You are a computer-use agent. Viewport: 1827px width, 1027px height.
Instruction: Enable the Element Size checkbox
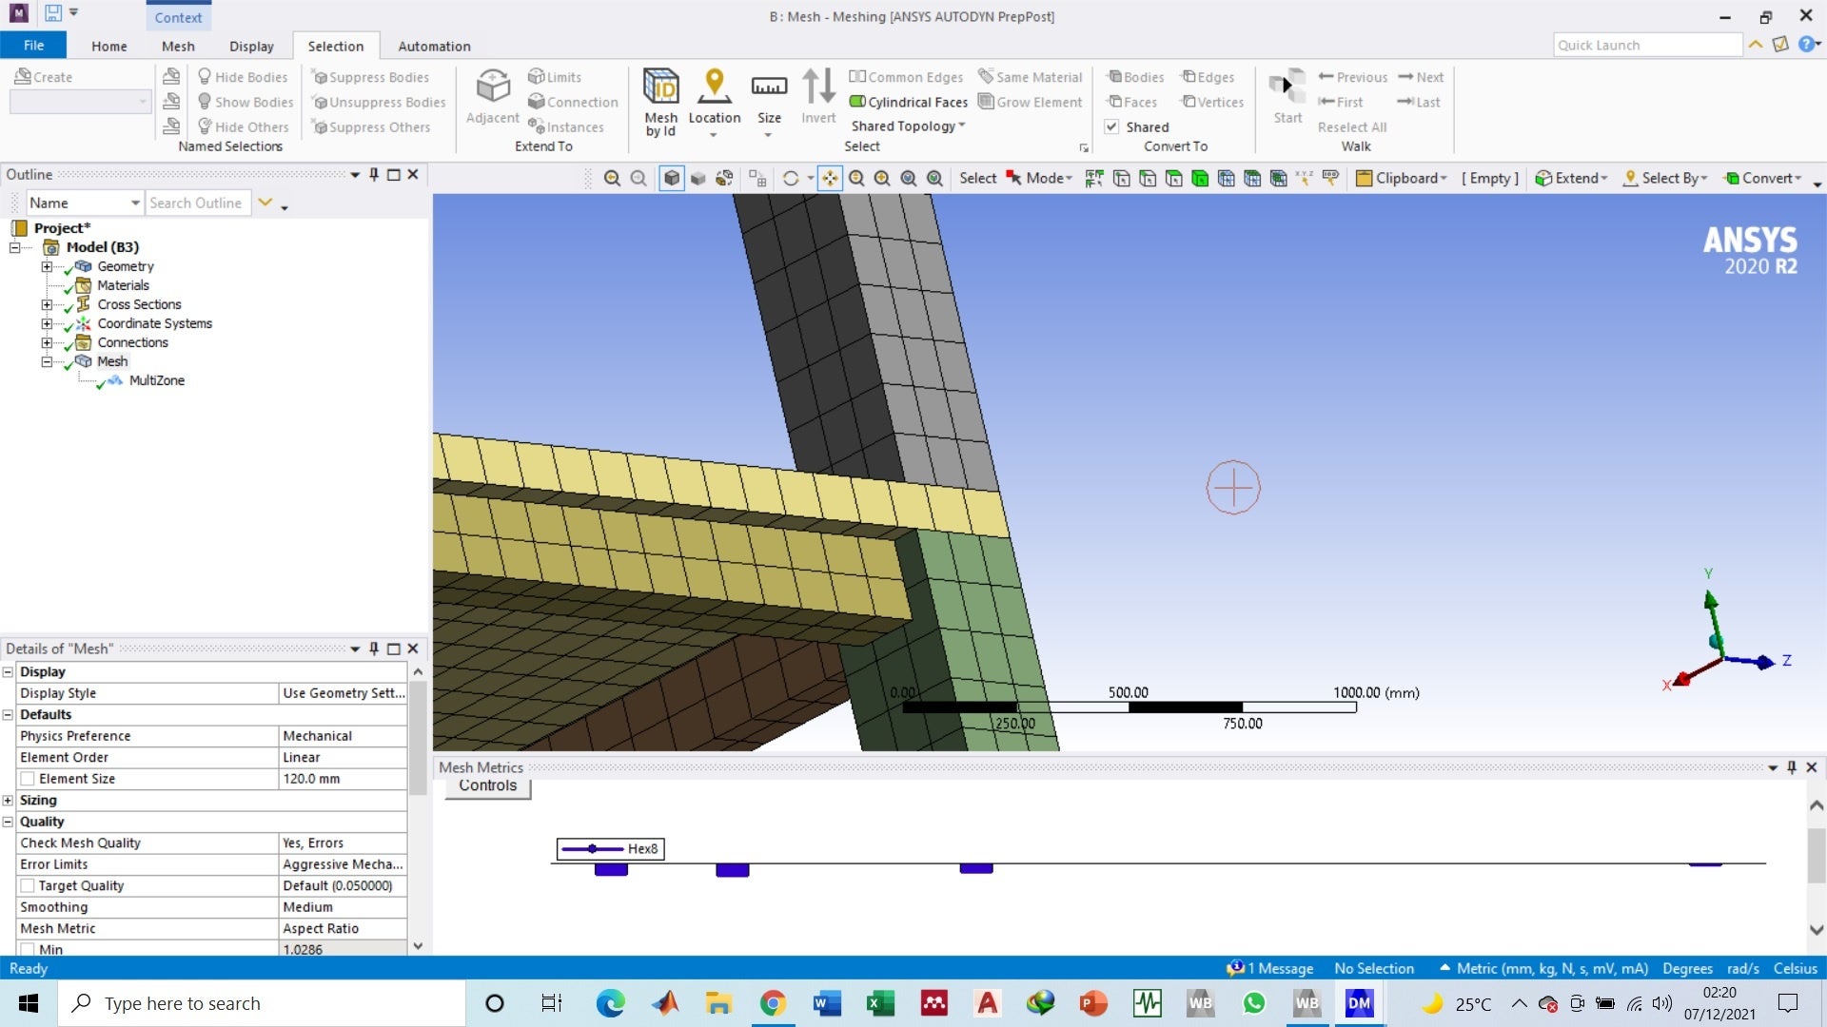[28, 779]
